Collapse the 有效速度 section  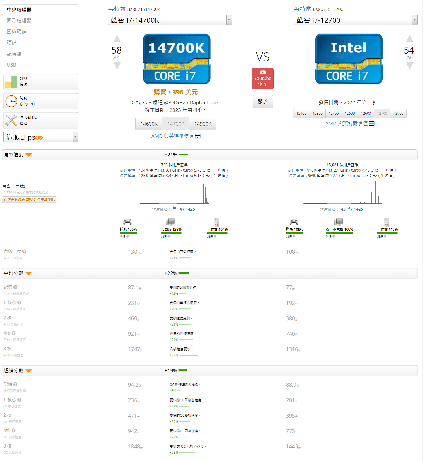(x=29, y=155)
